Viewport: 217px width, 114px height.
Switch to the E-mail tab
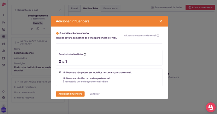pos(74,8)
